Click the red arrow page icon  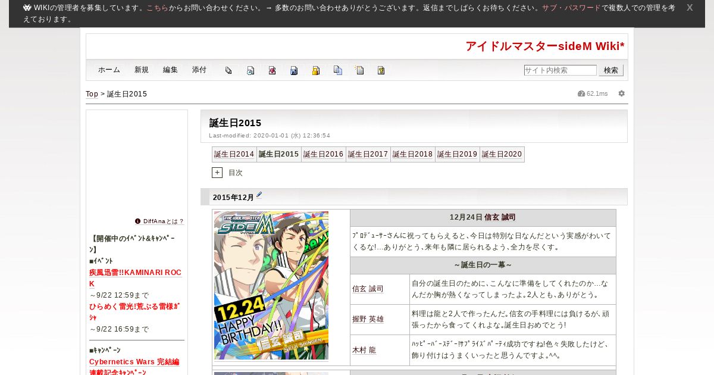point(272,70)
